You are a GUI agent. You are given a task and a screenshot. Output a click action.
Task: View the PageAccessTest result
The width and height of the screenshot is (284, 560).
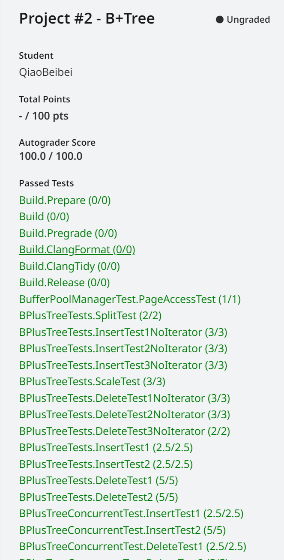130,299
